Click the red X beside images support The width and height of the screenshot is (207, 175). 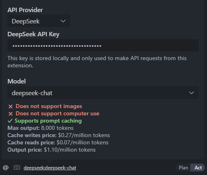(x=10, y=106)
